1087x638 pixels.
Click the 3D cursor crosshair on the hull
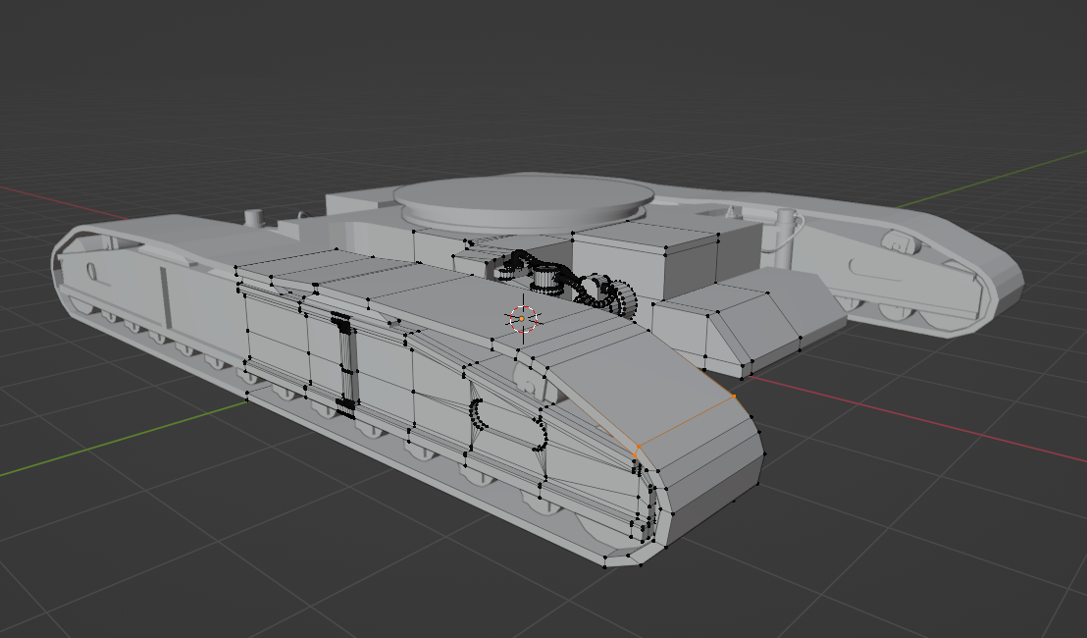523,318
